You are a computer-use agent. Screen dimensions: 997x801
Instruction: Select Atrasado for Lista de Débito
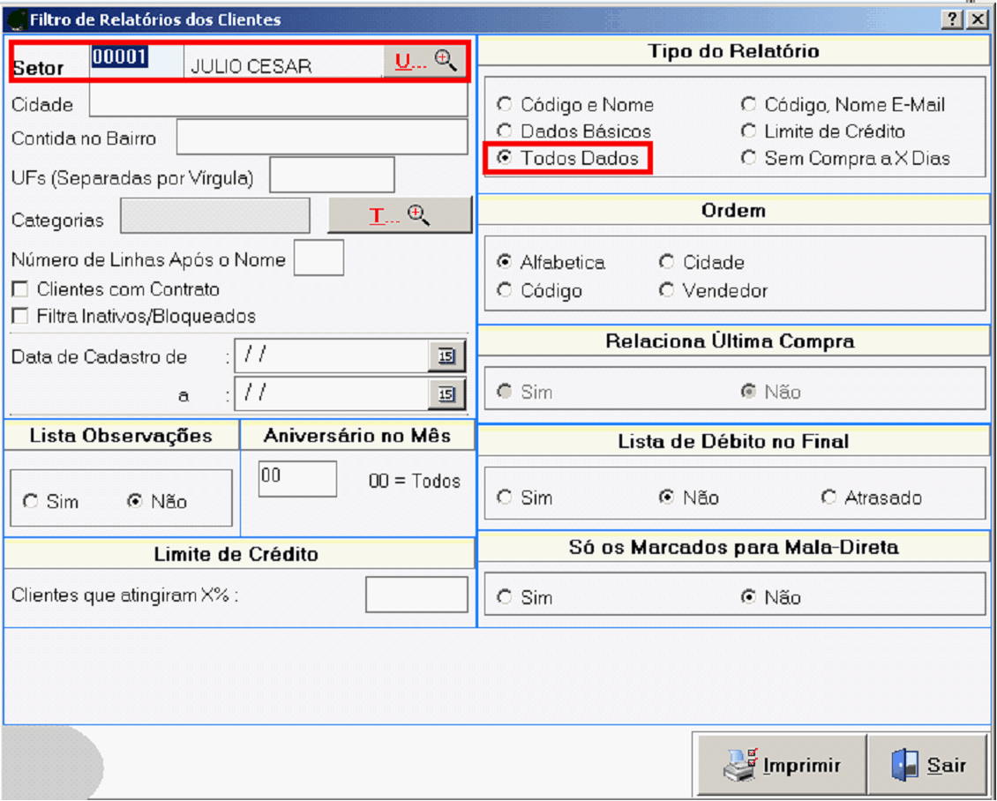coord(828,498)
